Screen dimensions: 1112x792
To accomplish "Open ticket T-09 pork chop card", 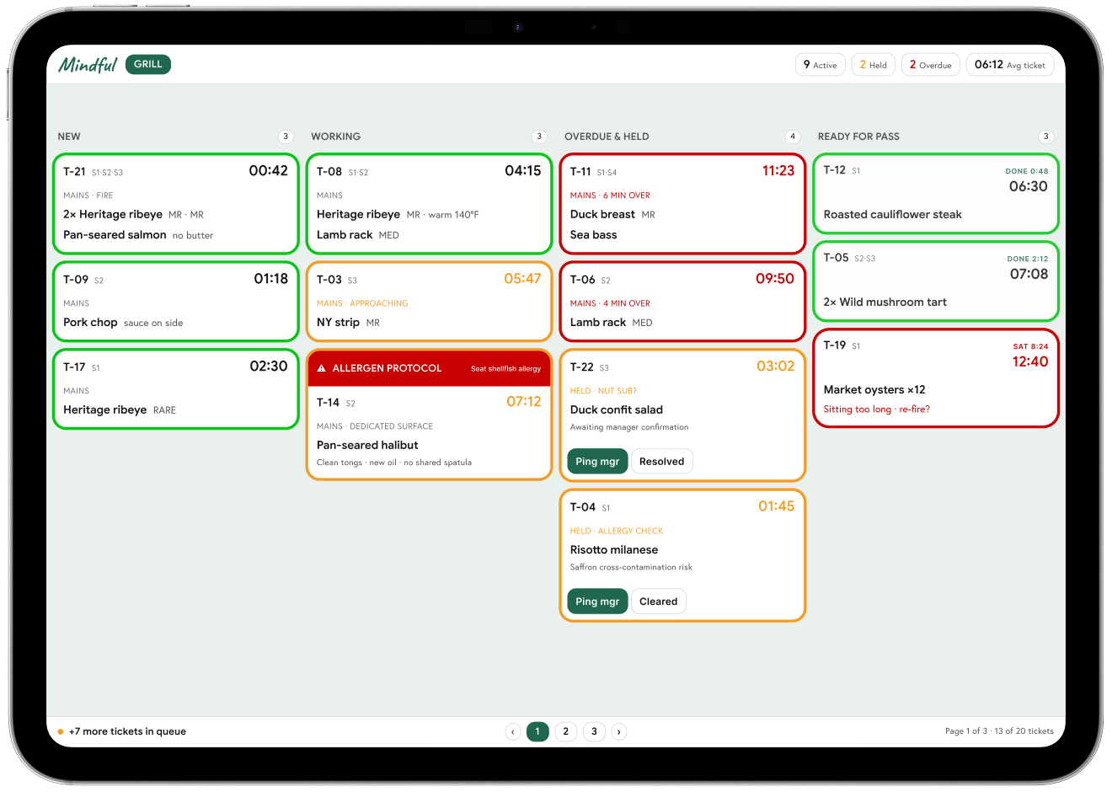I will pos(176,301).
